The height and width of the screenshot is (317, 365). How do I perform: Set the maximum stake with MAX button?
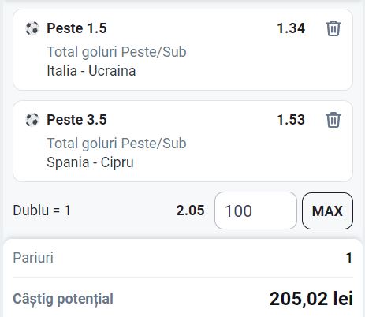(327, 211)
